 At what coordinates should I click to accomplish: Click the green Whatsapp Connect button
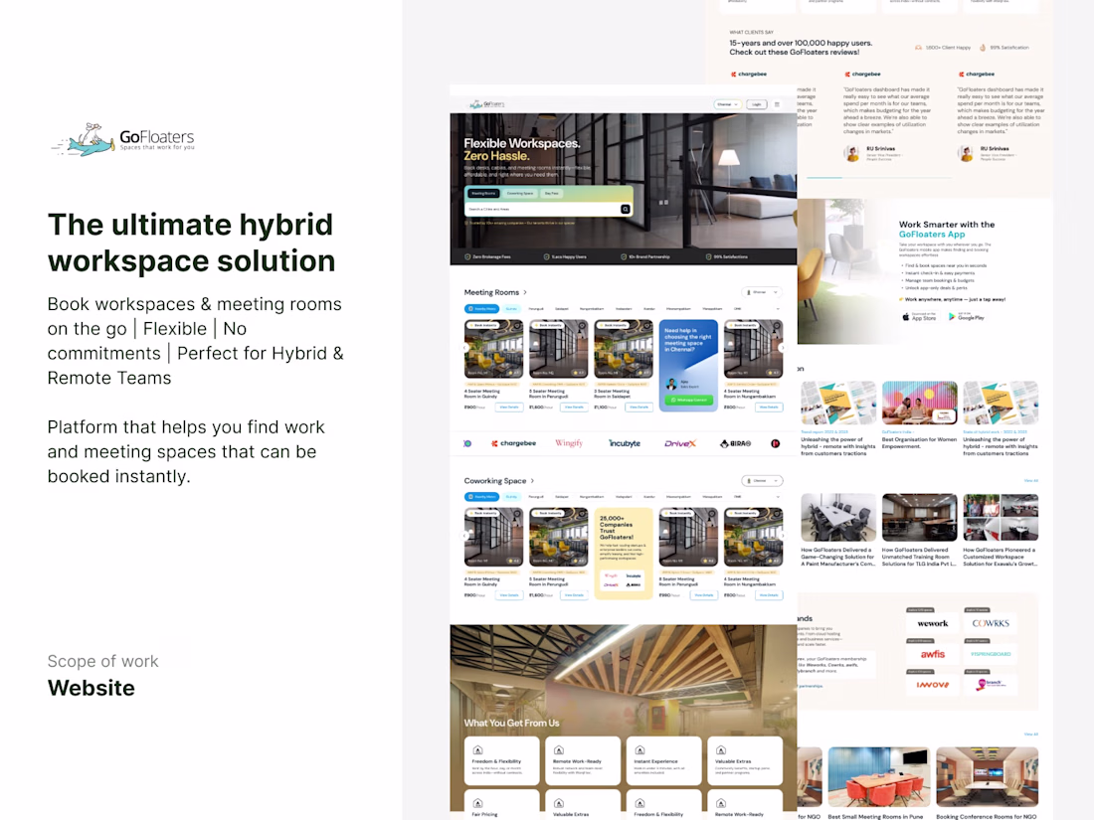point(688,401)
